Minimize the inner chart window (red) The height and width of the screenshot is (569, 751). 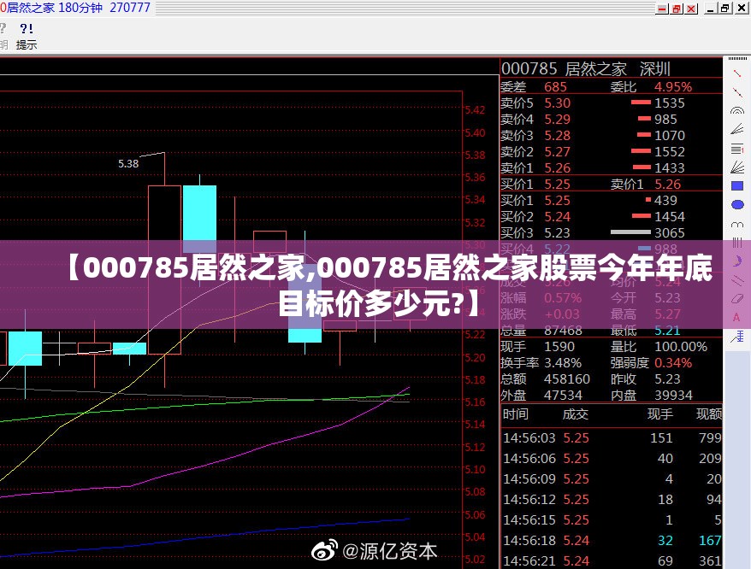pos(662,9)
